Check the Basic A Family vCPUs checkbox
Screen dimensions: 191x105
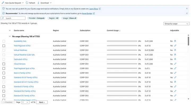(x=4, y=73)
